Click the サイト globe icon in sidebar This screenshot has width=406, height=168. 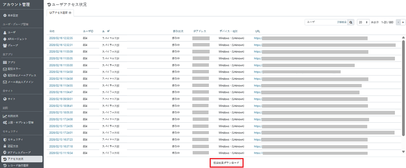pyautogui.click(x=5, y=99)
